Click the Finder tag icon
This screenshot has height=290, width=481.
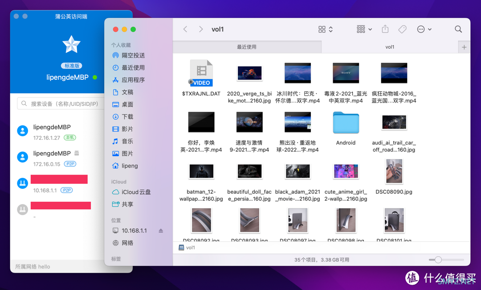coord(402,29)
